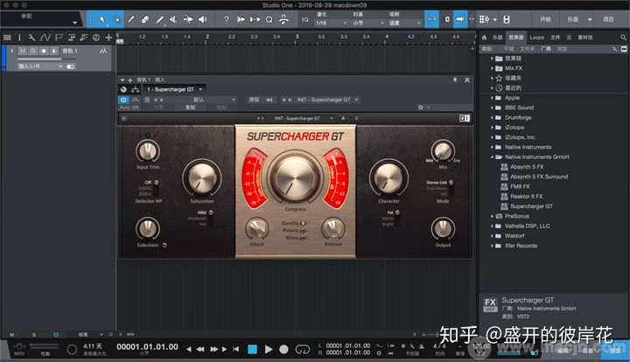Image resolution: width=630 pixels, height=362 pixels.
Task: Open the track input L+R dropdown
Action: click(x=40, y=66)
